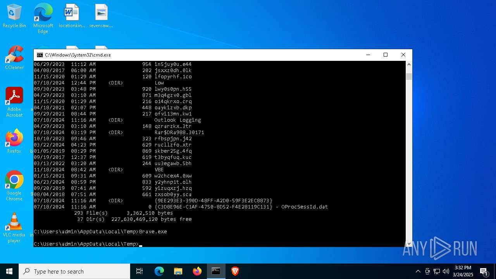
Task: Open Edge from the taskbar
Action: coord(159,271)
